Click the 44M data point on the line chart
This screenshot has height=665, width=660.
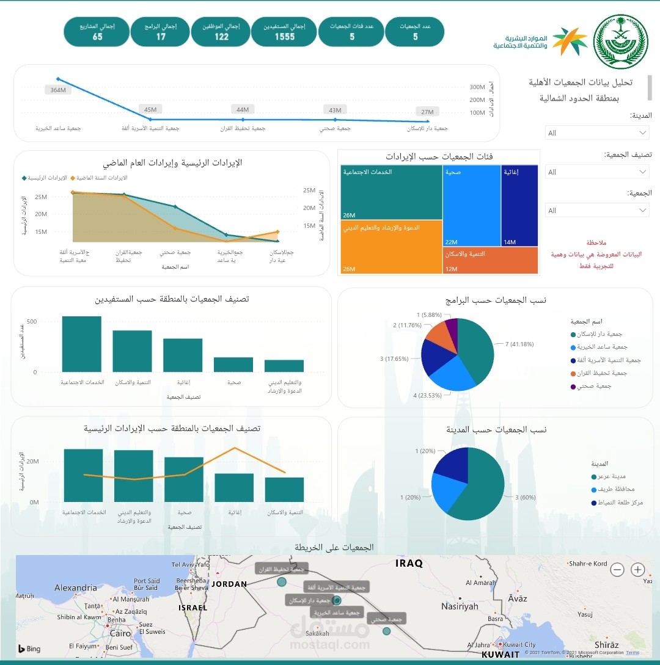pyautogui.click(x=243, y=119)
